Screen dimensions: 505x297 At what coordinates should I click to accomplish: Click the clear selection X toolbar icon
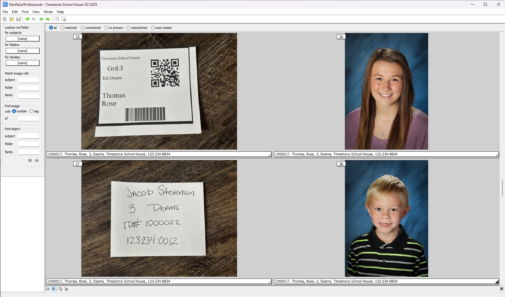click(64, 19)
